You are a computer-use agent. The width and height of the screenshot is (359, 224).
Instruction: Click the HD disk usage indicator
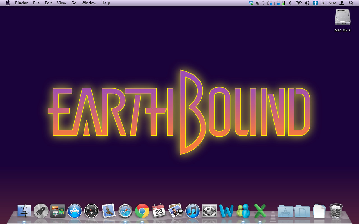(277, 3)
